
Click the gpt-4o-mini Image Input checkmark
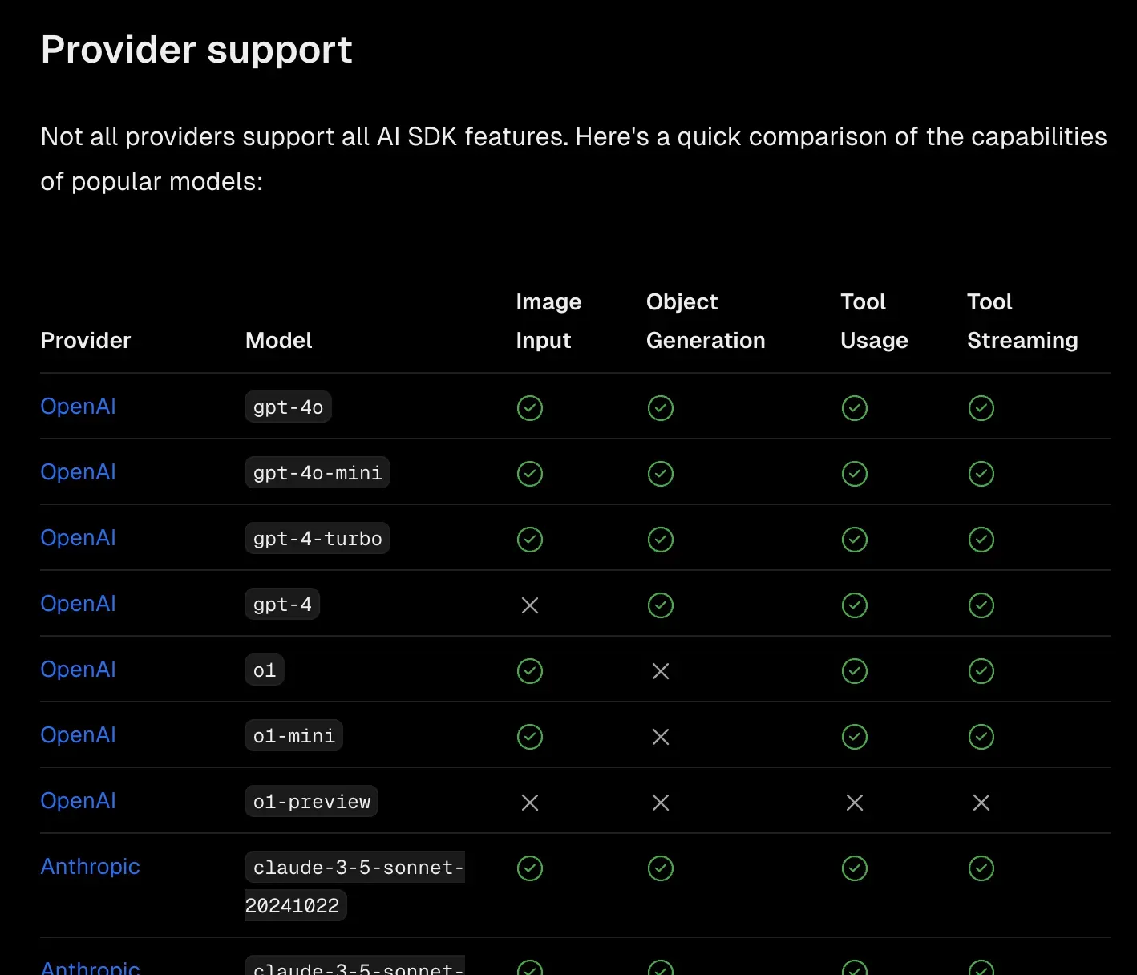pyautogui.click(x=530, y=474)
